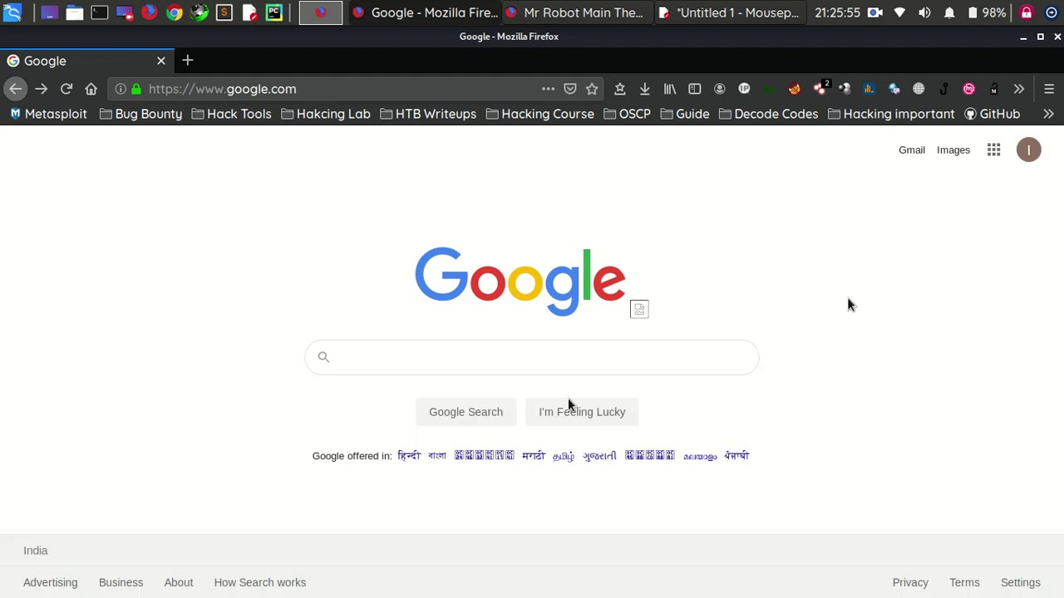Show more bookmarks overflow chevron
Screen dimensions: 1064x598
(1049, 114)
